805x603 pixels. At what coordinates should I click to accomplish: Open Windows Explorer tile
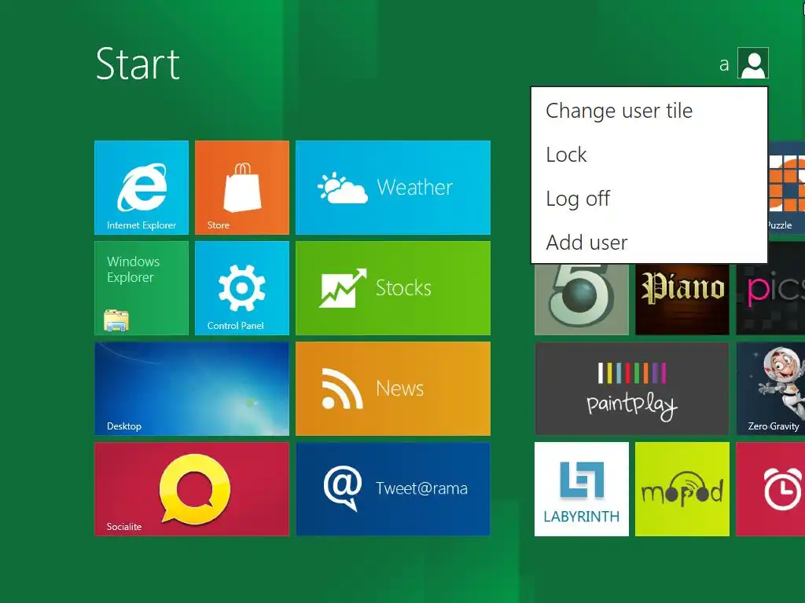[142, 287]
